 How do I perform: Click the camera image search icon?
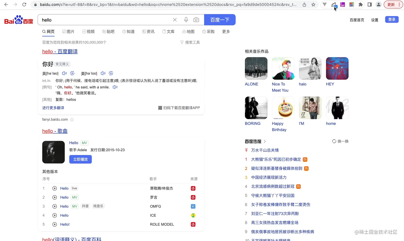196,20
